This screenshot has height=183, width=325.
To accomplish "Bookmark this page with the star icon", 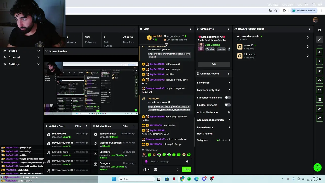I will click(276, 11).
